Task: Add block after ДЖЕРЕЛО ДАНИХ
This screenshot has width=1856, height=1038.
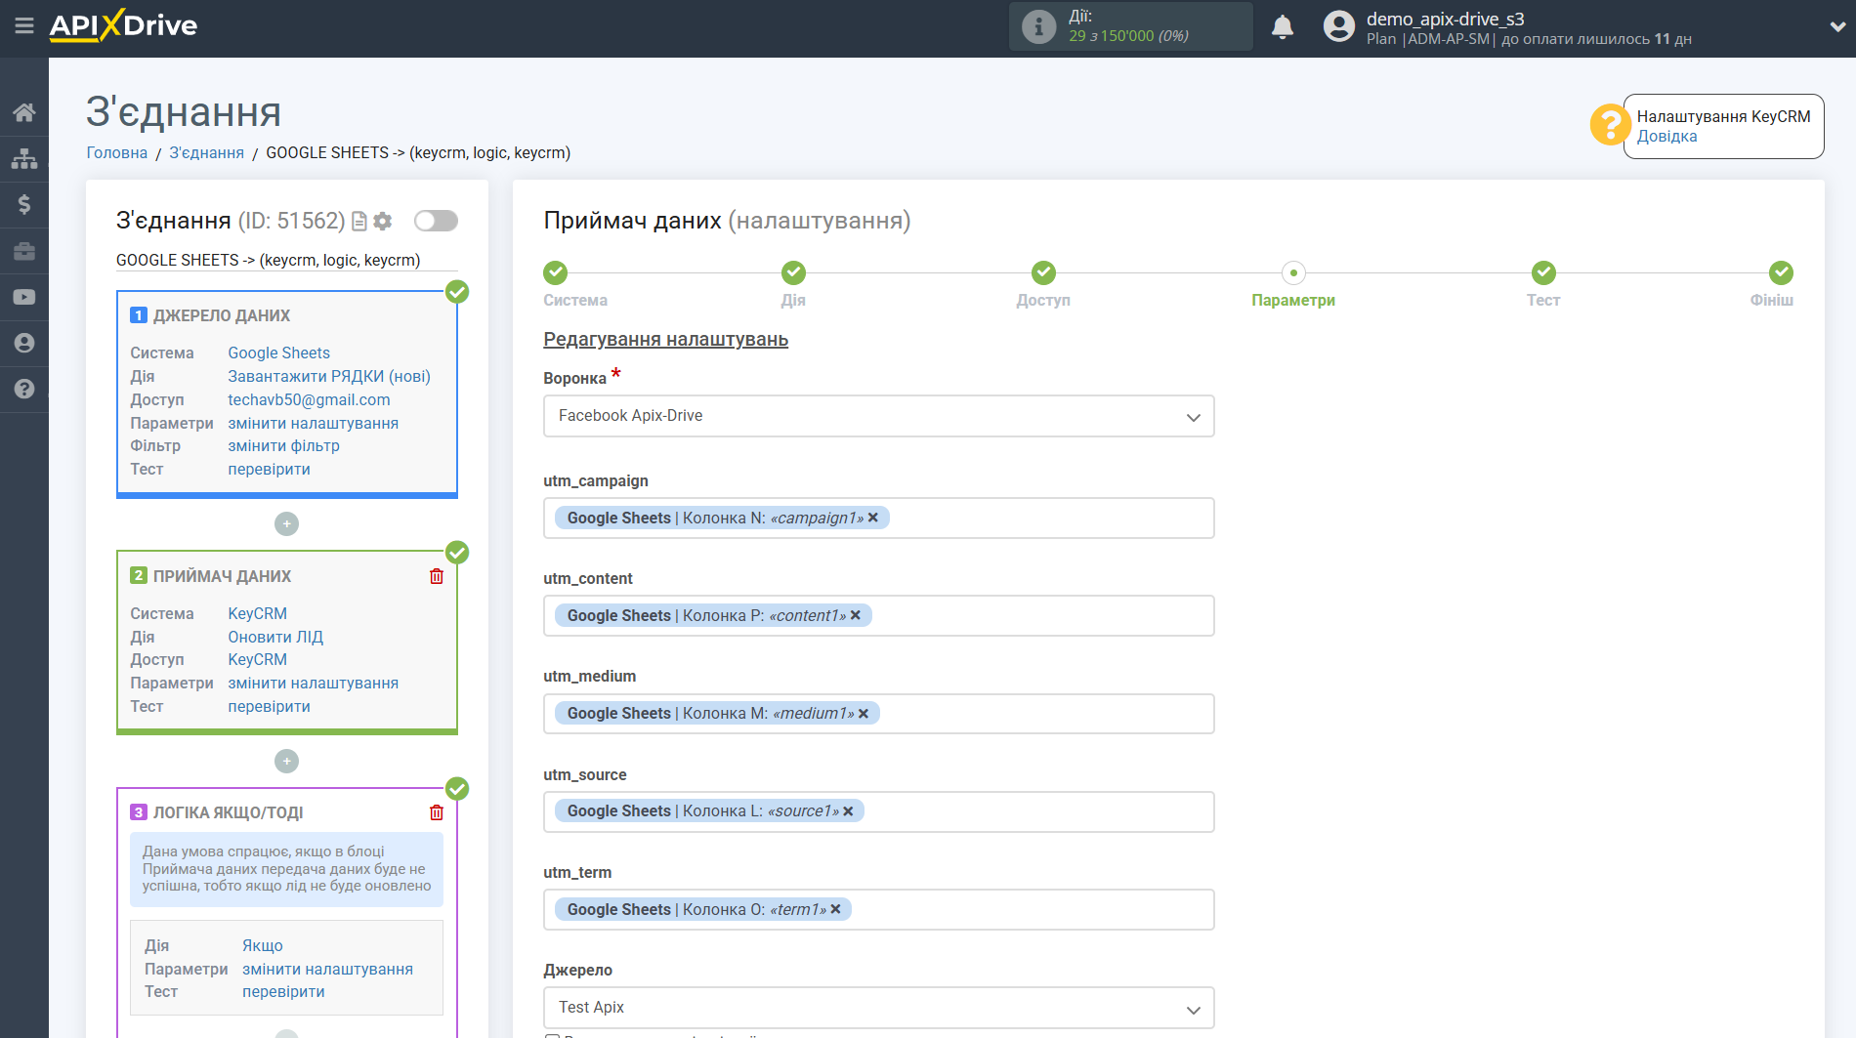Action: click(286, 524)
